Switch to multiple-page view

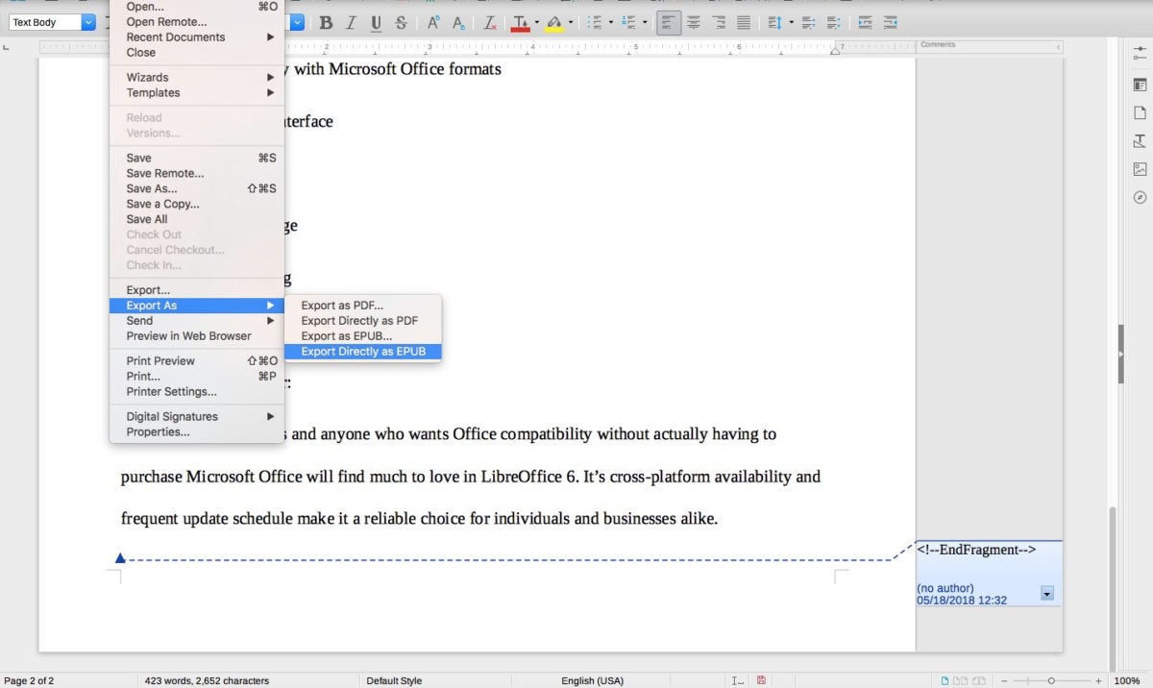click(959, 680)
